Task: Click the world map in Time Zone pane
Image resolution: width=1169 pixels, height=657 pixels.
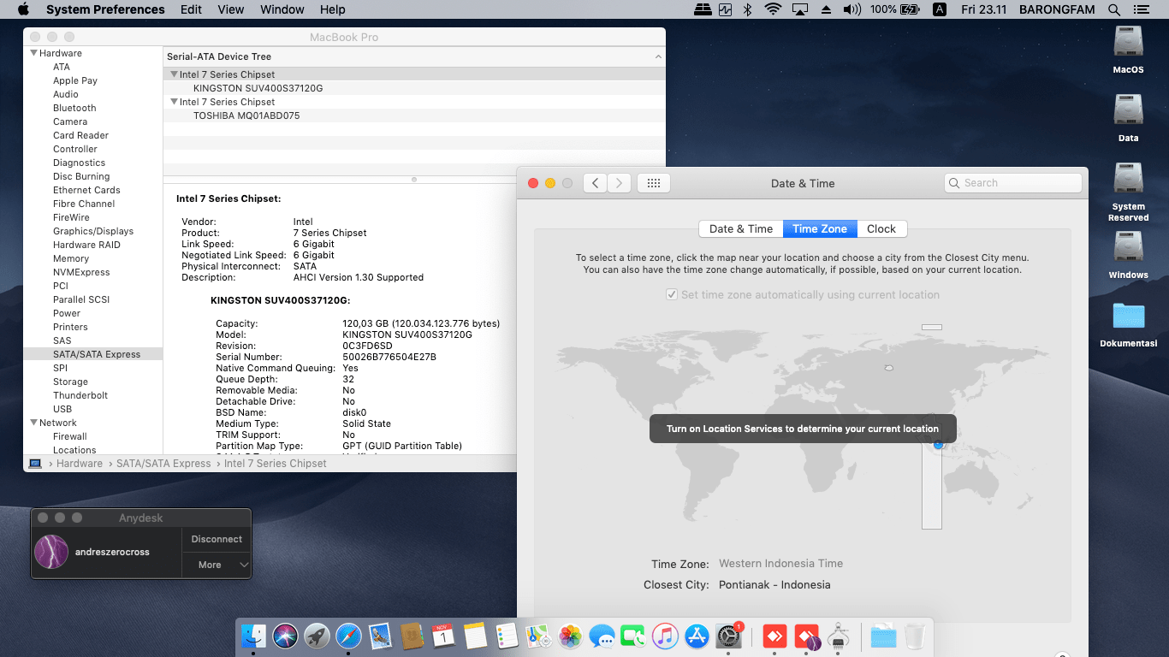Action: tap(803, 428)
